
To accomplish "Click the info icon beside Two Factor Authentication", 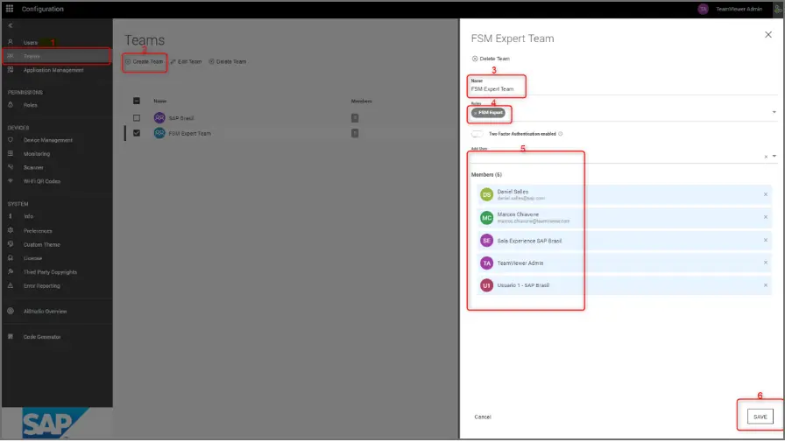I will [x=560, y=134].
